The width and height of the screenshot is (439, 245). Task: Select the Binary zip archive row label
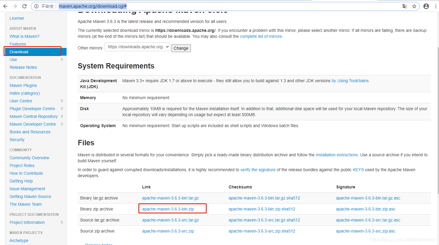pyautogui.click(x=97, y=209)
